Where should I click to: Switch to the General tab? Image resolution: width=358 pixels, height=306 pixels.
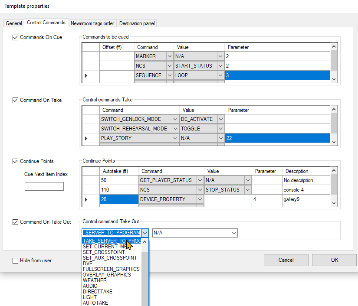[x=14, y=23]
